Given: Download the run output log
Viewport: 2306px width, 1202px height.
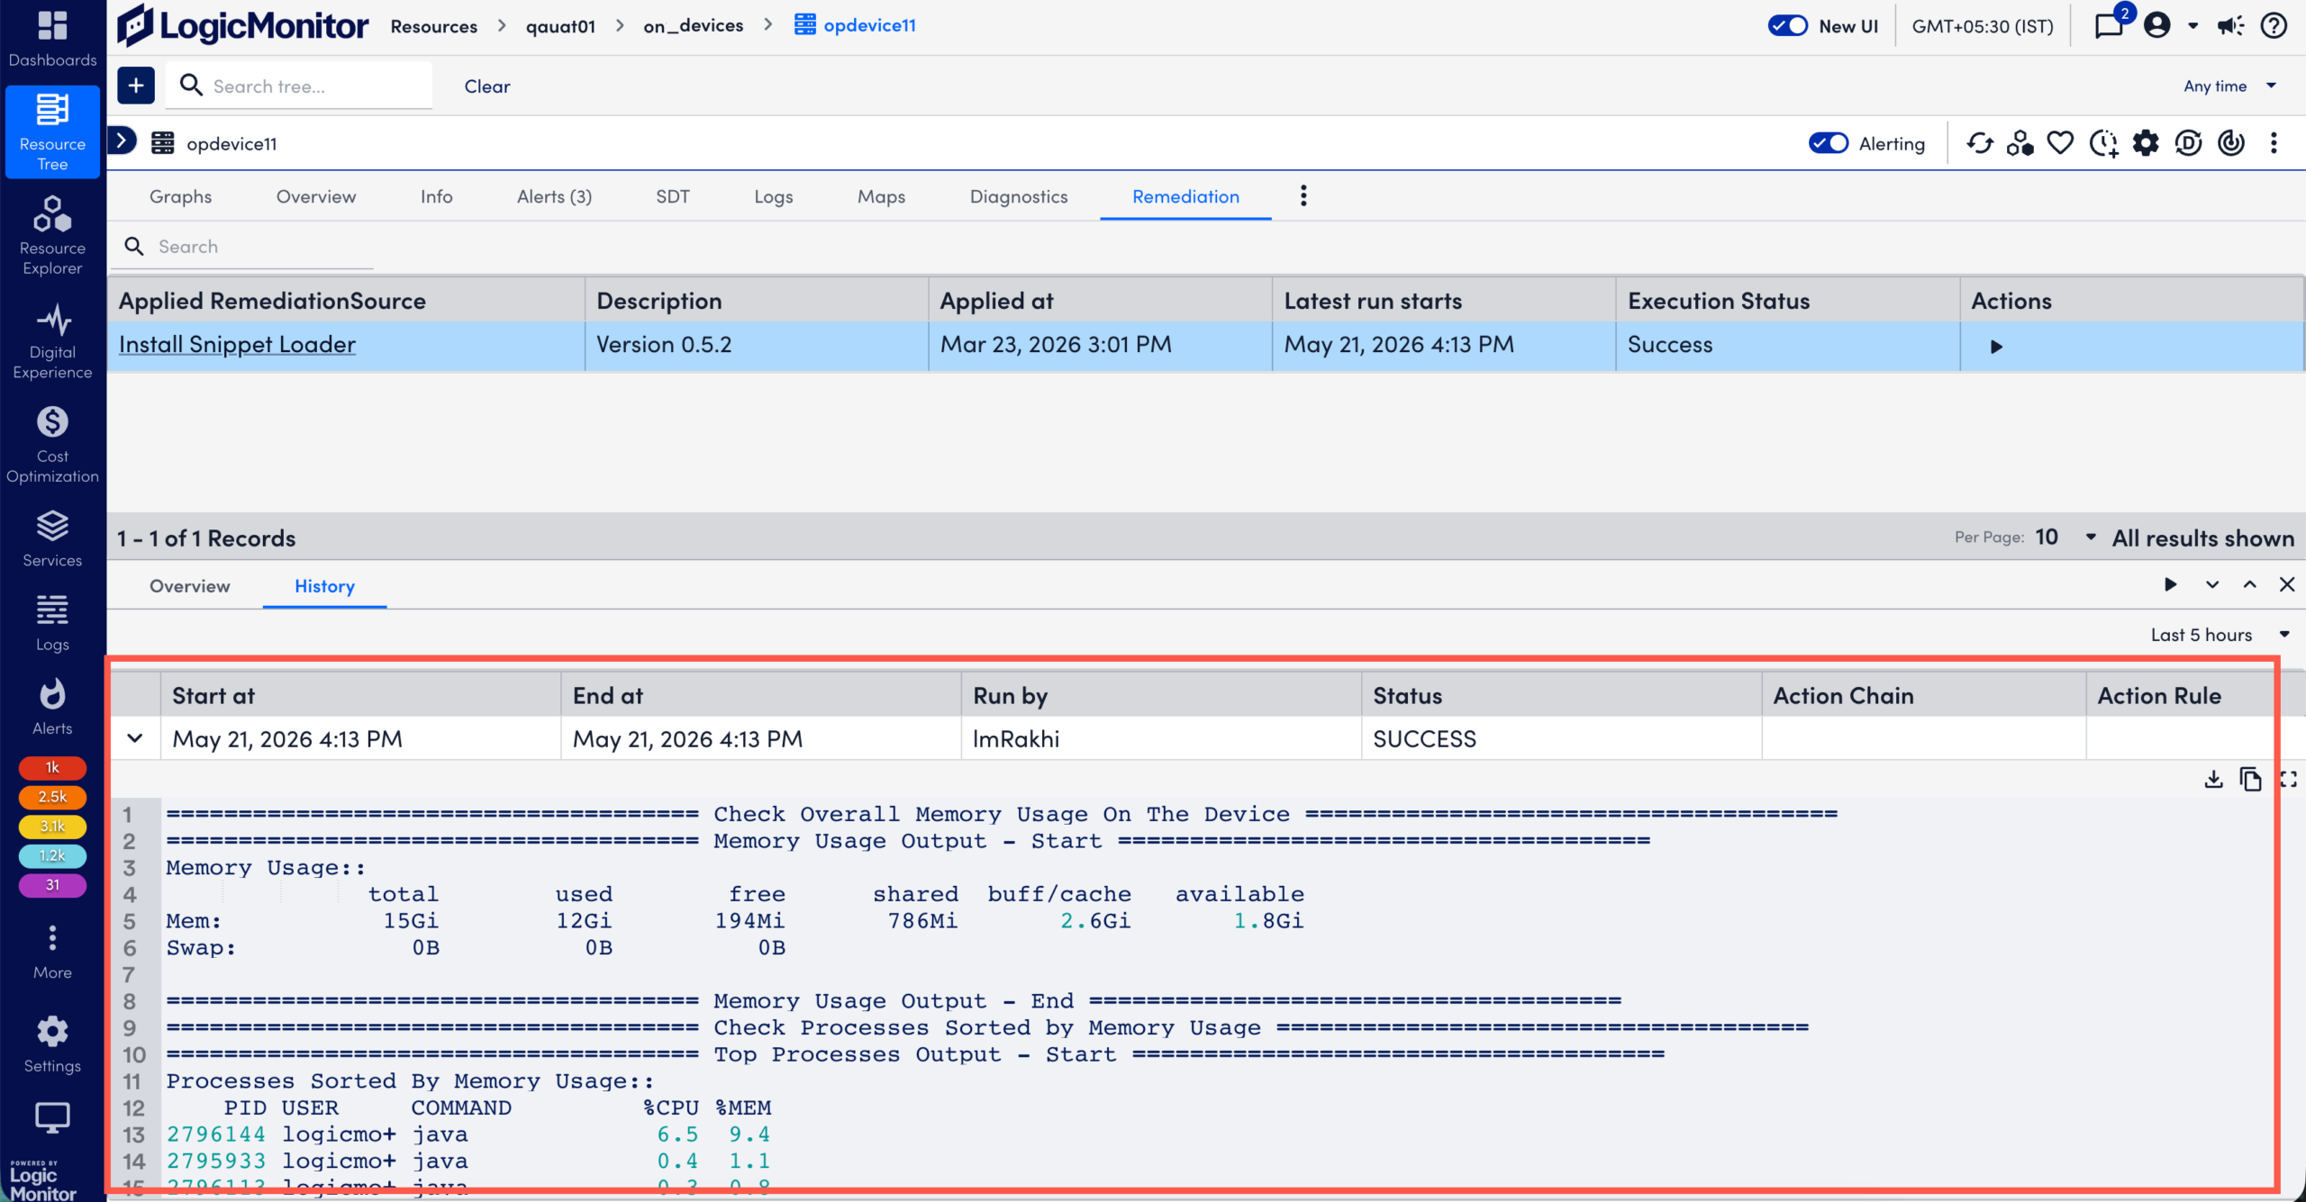Looking at the screenshot, I should click(2213, 780).
